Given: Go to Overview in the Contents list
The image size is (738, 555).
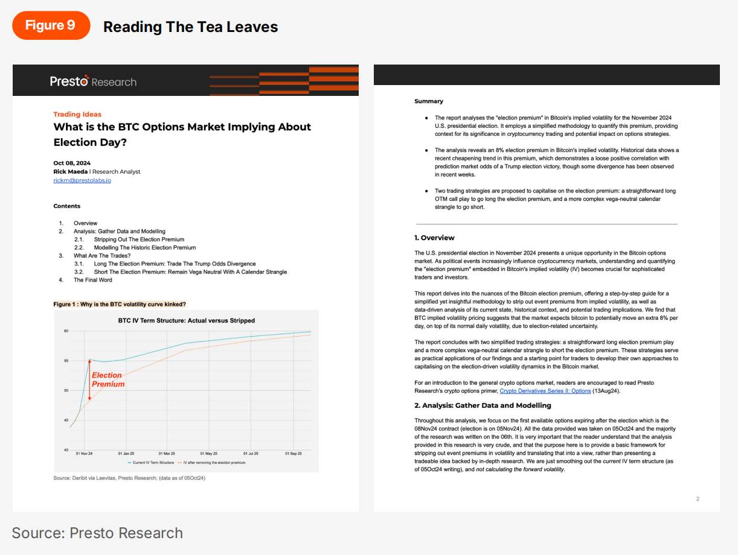Looking at the screenshot, I should click(x=85, y=223).
